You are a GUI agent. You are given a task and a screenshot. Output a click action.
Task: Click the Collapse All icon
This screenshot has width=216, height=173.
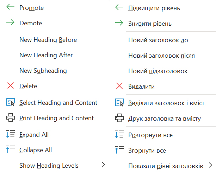[x=11, y=150]
